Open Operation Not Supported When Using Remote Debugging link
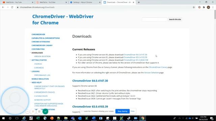Screen dimensions: 216x121 pyautogui.click(x=49, y=105)
